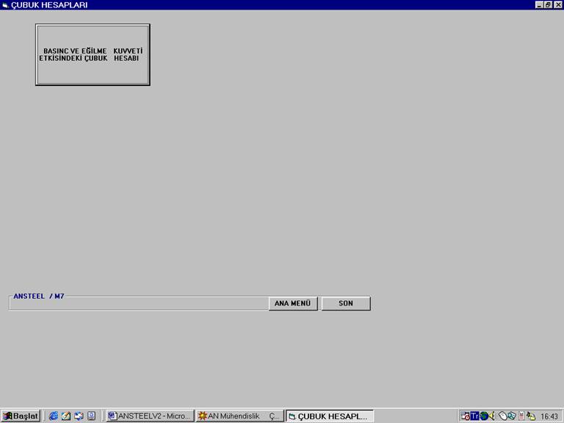This screenshot has height=423, width=564.
Task: Close the ÇUBUK HESAPLARI window
Action: point(558,5)
